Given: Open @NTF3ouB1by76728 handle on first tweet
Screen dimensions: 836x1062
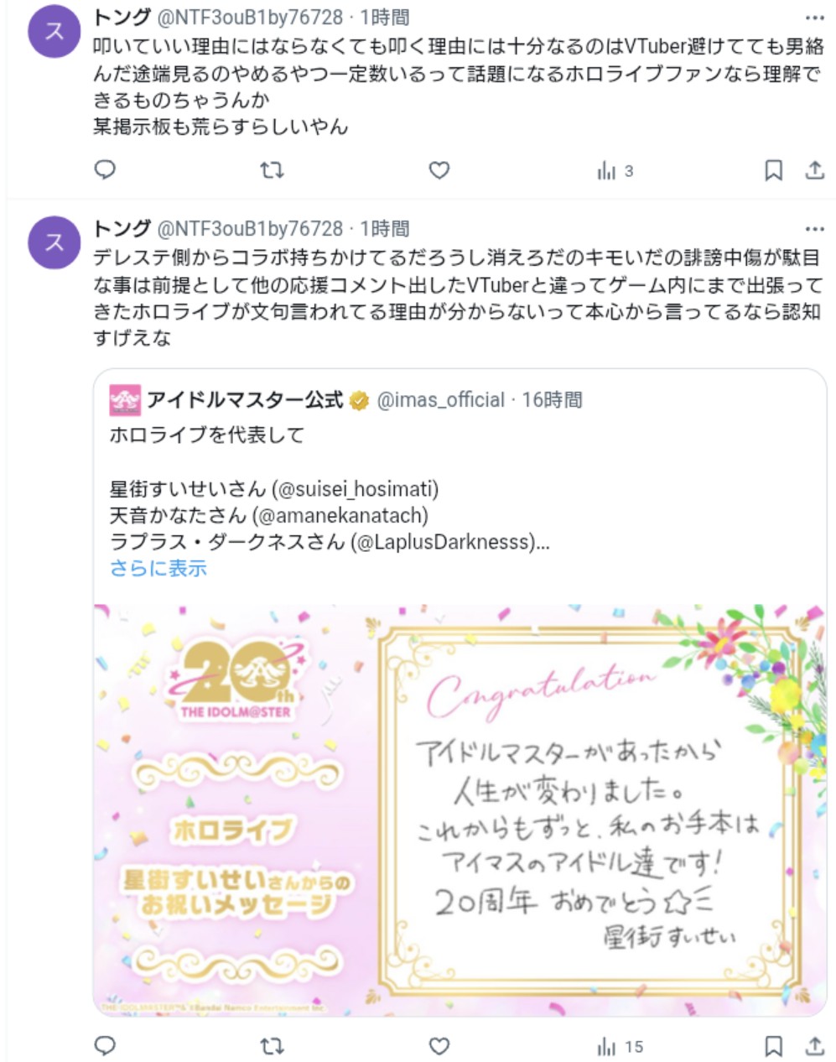Looking at the screenshot, I should tap(250, 18).
